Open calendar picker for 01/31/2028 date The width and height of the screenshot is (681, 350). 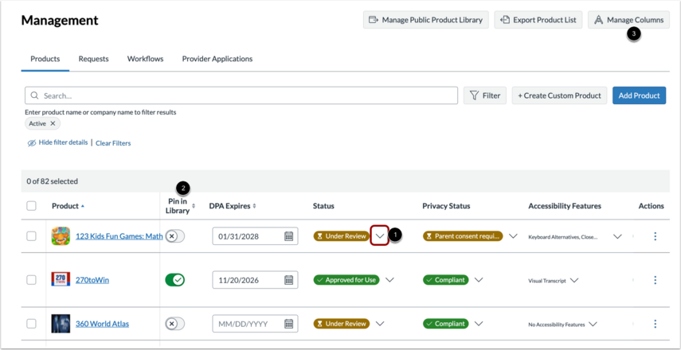(x=288, y=236)
